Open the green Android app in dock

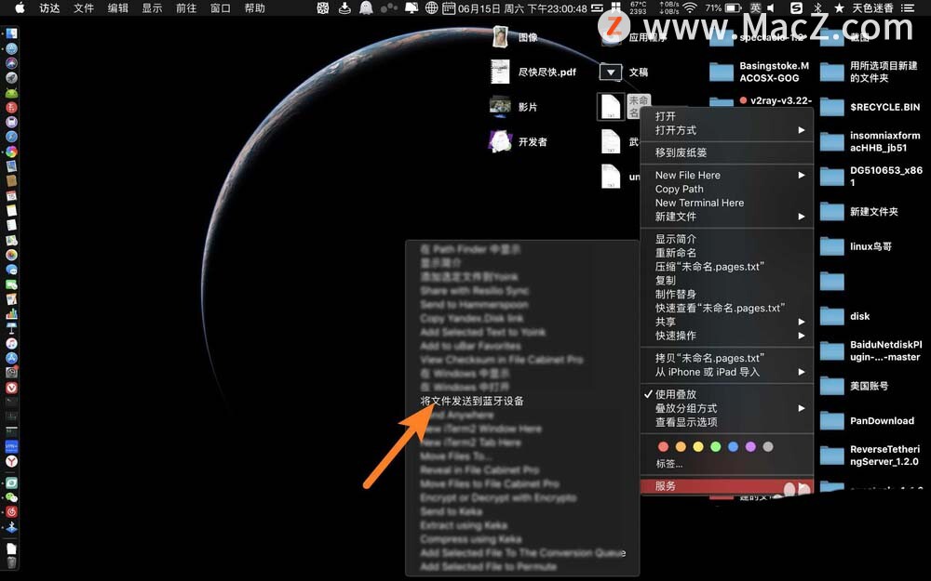[x=11, y=92]
